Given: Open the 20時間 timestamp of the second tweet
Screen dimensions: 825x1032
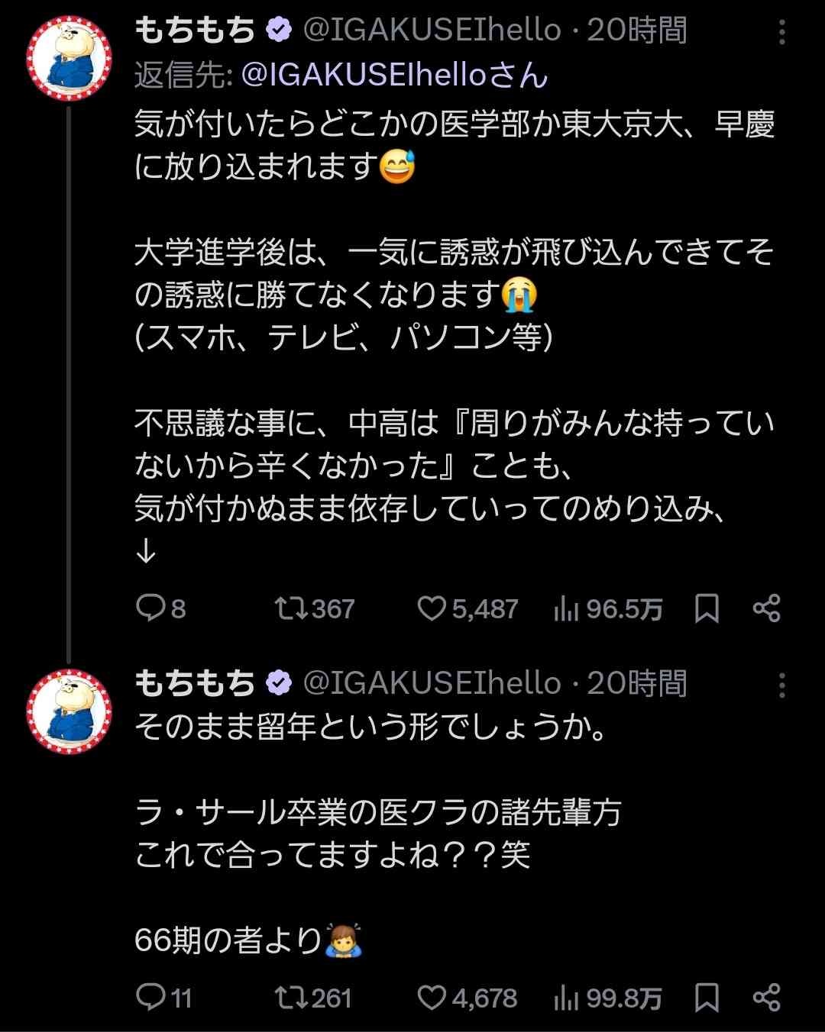Looking at the screenshot, I should point(636,683).
